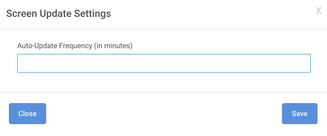Choose the blue Close button in footer
The image size is (327, 136).
click(x=28, y=114)
